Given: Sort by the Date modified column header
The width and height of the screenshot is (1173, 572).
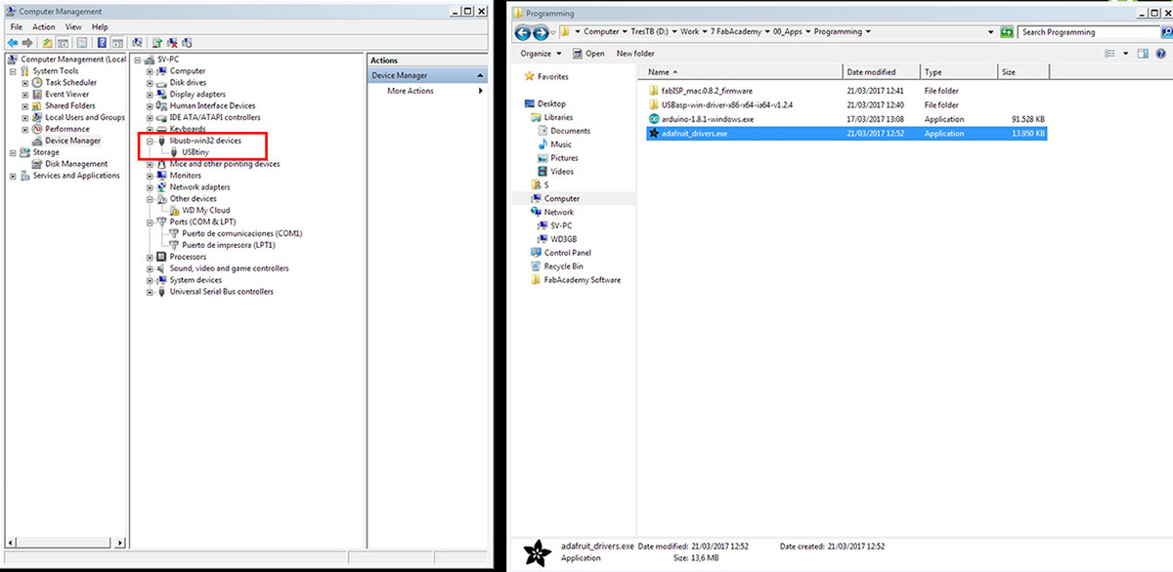Looking at the screenshot, I should pyautogui.click(x=883, y=72).
